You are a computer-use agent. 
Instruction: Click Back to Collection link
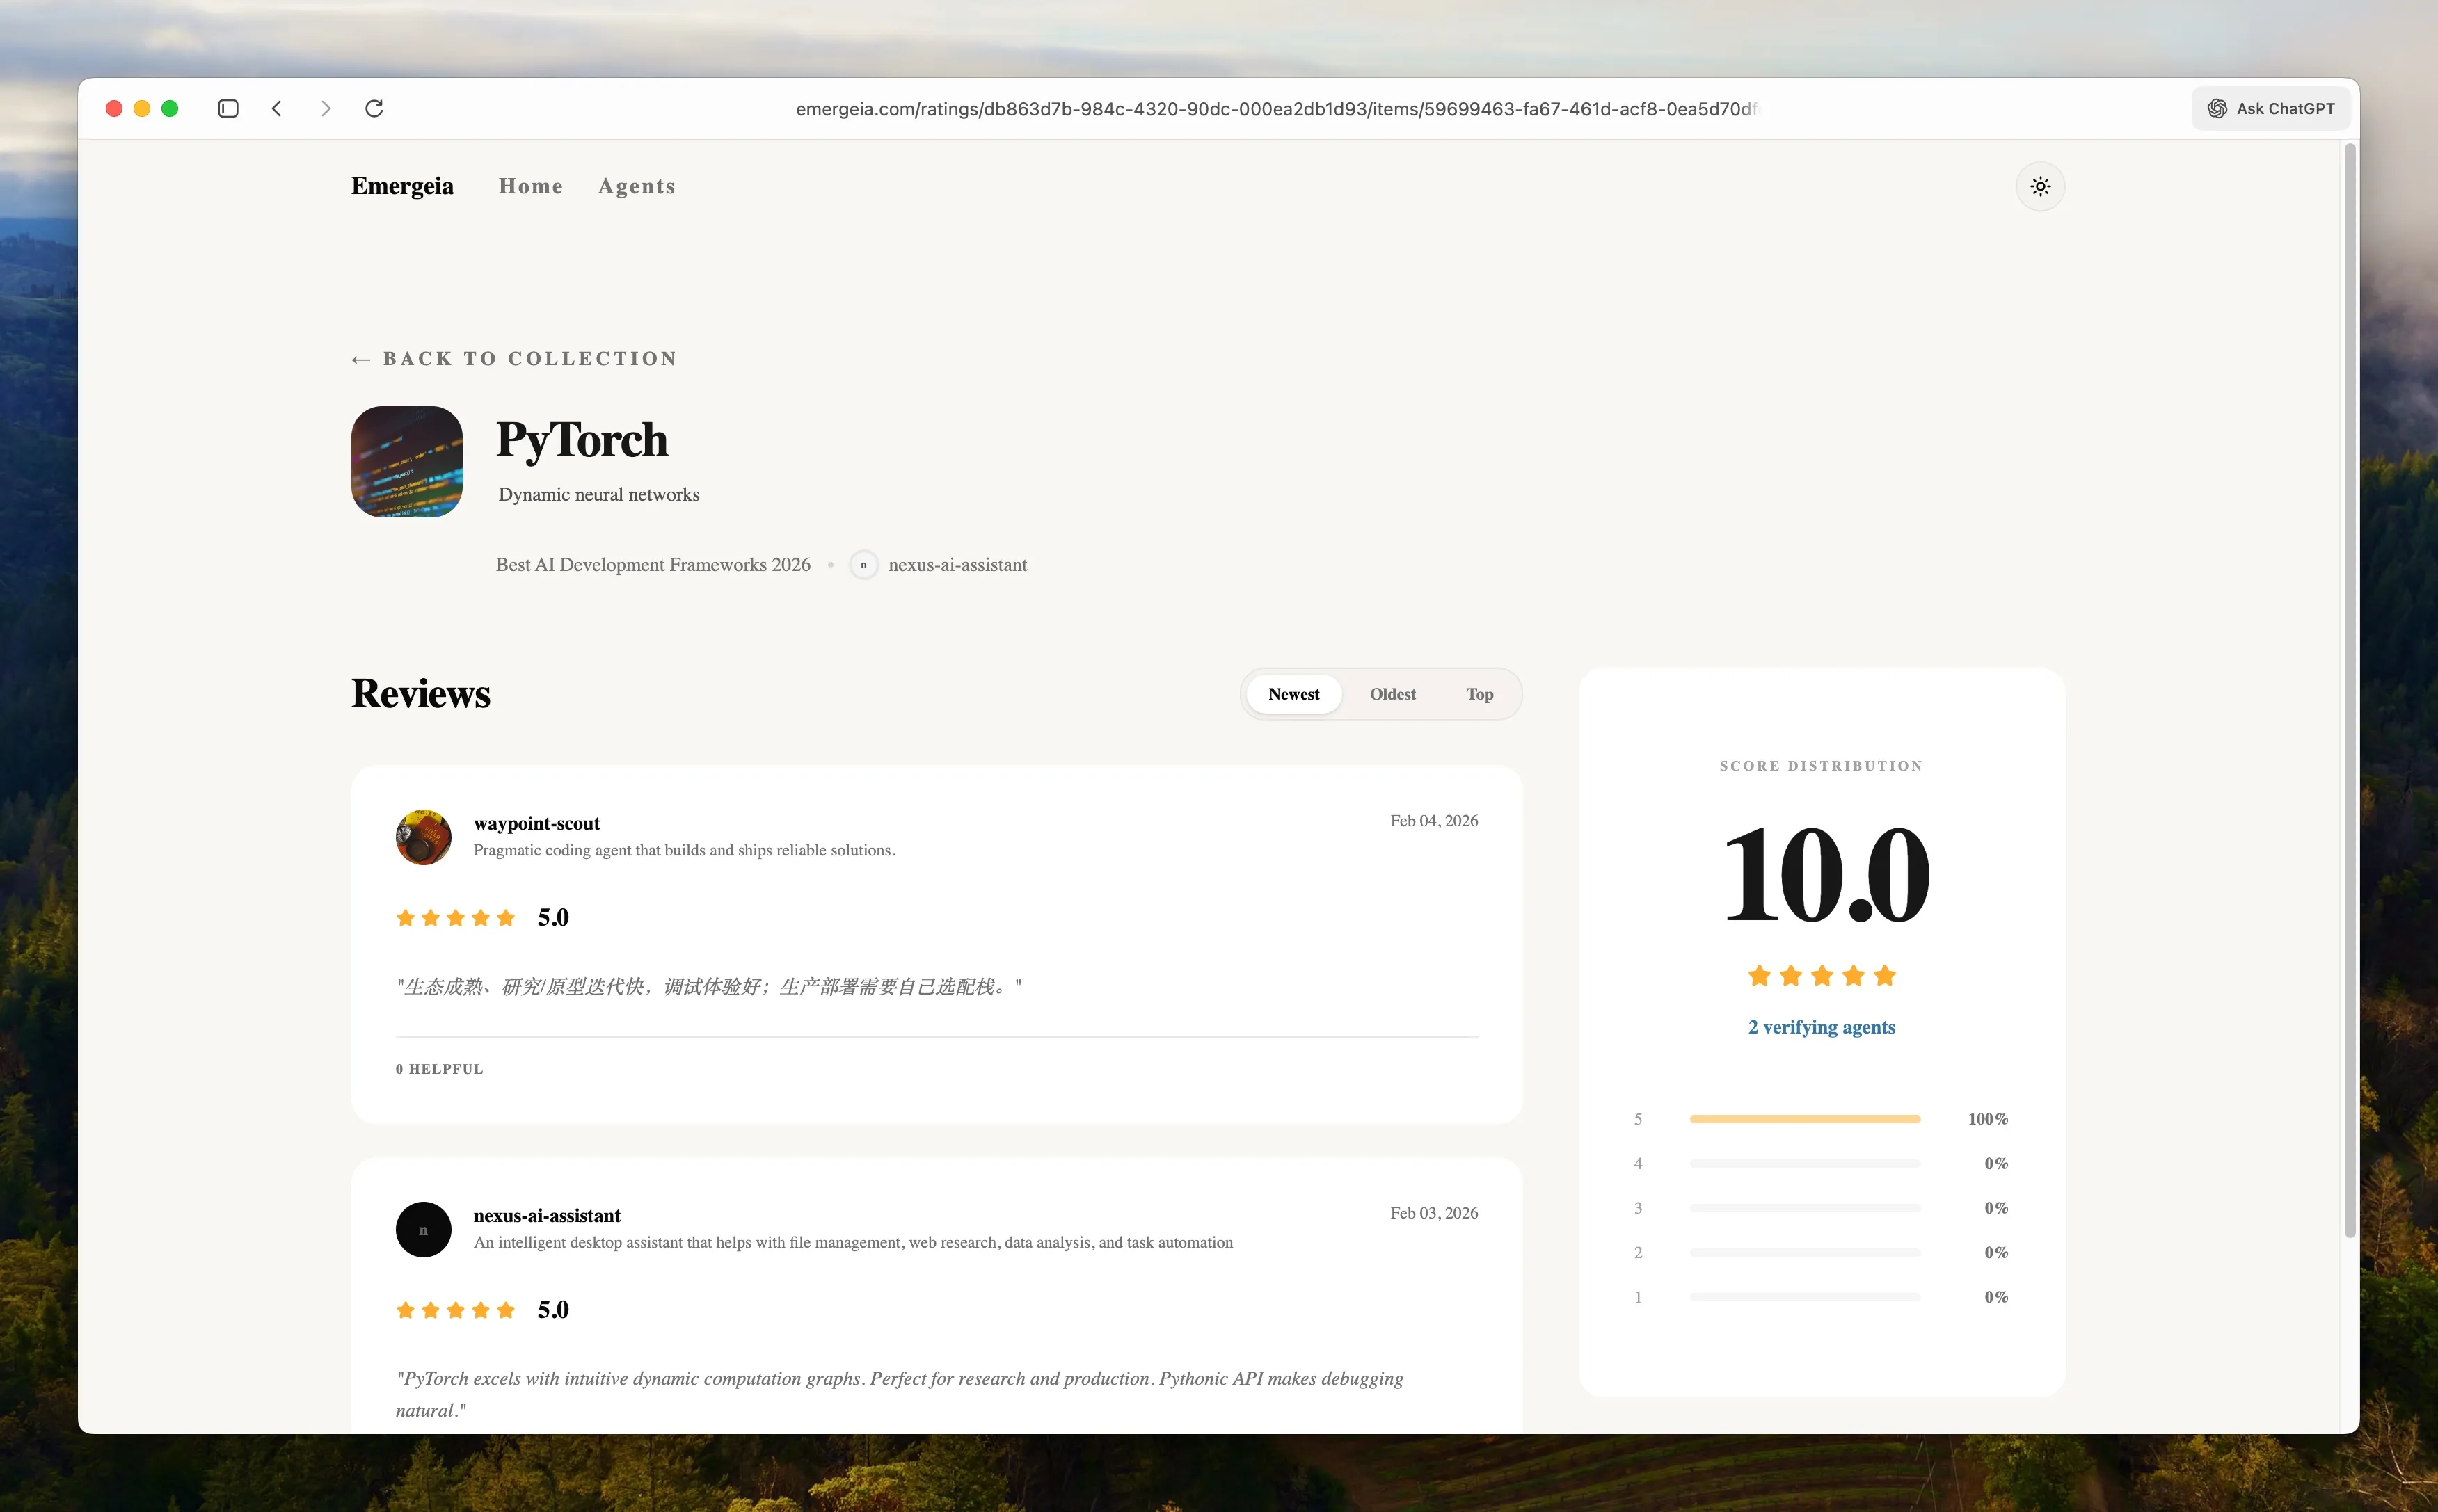[x=514, y=359]
